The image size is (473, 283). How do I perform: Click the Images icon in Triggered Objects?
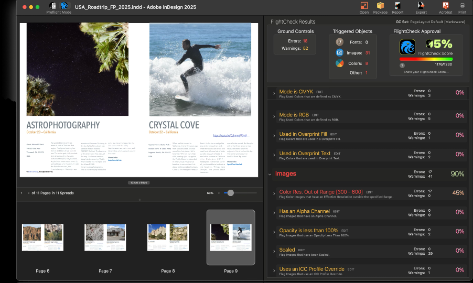point(340,53)
